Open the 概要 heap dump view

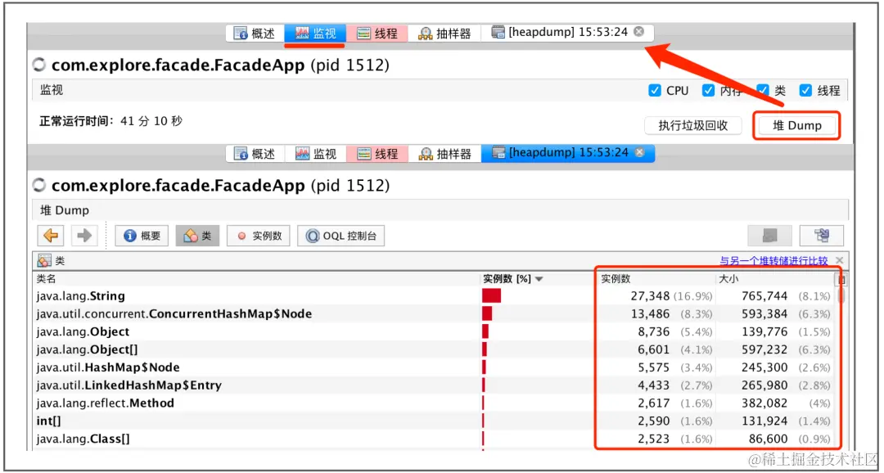tap(142, 236)
